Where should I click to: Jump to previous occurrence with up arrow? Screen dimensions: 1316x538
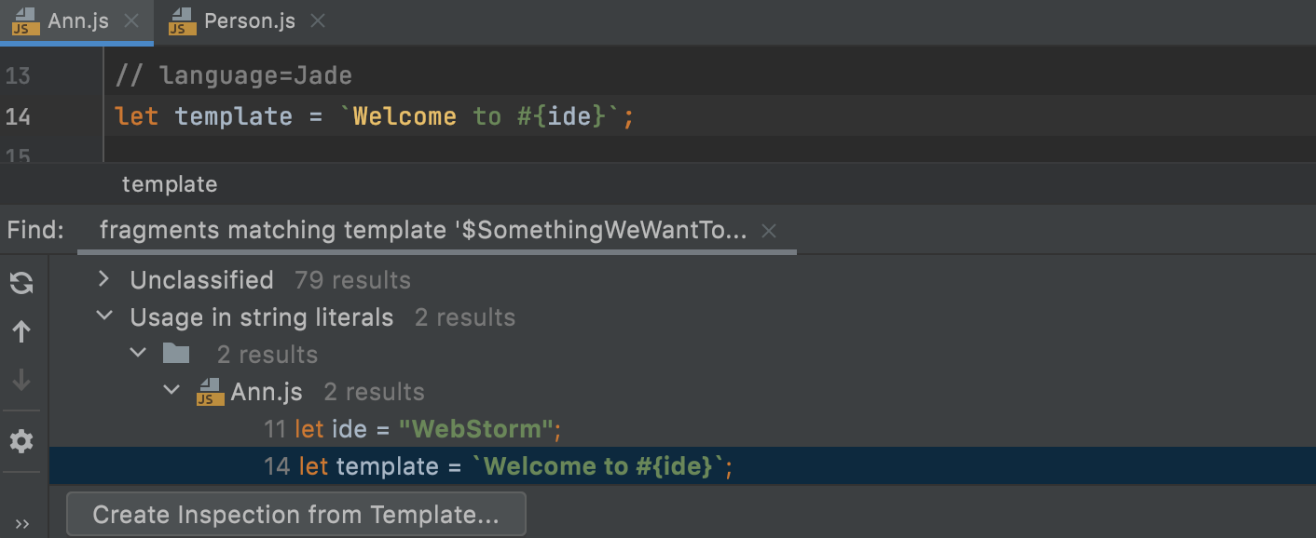[x=21, y=331]
